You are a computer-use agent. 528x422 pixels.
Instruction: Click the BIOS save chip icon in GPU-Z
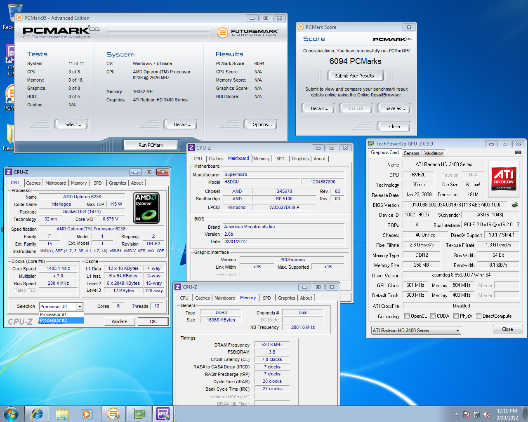pos(514,205)
